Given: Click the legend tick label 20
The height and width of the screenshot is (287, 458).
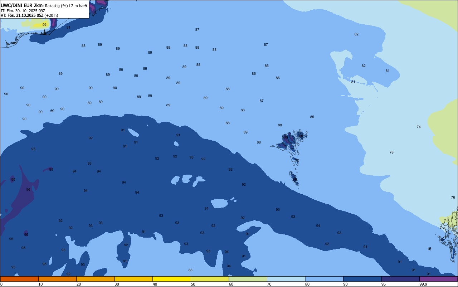Looking at the screenshot, I should pyautogui.click(x=78, y=284).
